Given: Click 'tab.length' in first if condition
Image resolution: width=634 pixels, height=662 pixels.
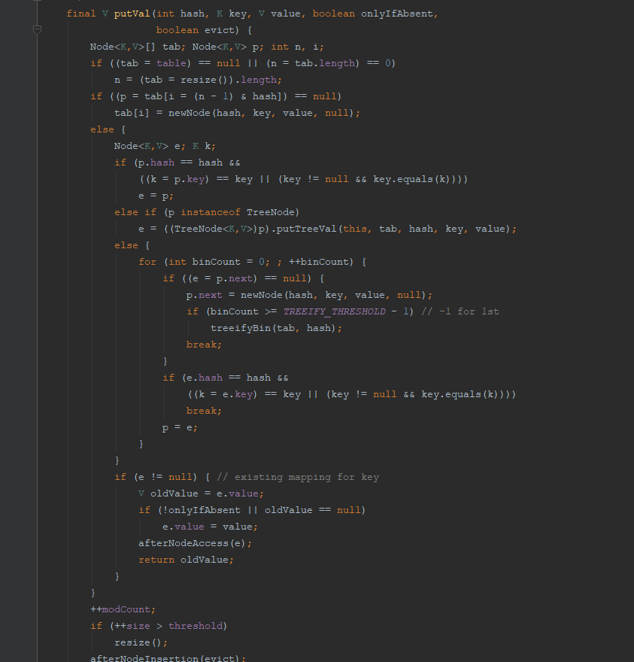Looking at the screenshot, I should 325,63.
